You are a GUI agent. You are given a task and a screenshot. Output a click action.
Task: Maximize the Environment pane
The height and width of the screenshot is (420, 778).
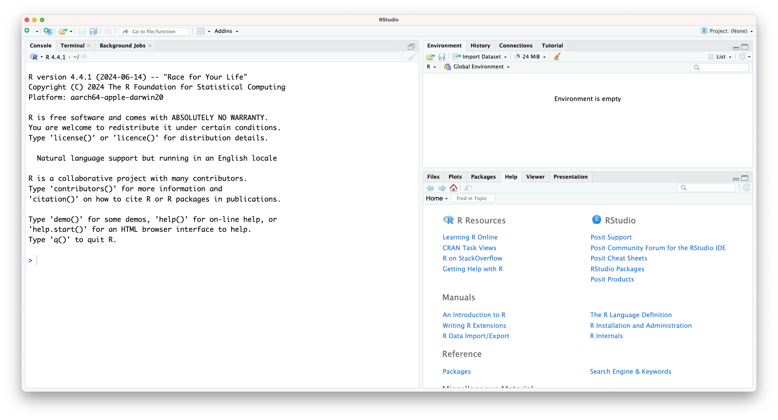click(x=745, y=47)
